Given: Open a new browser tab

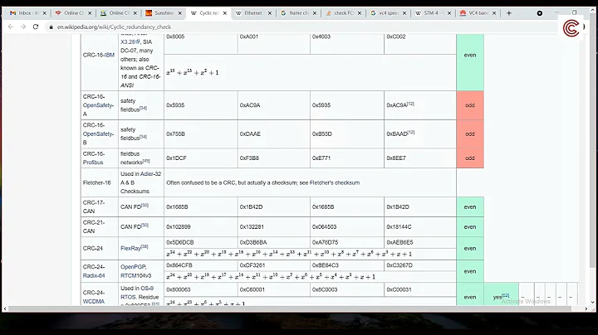Looking at the screenshot, I should pos(509,13).
